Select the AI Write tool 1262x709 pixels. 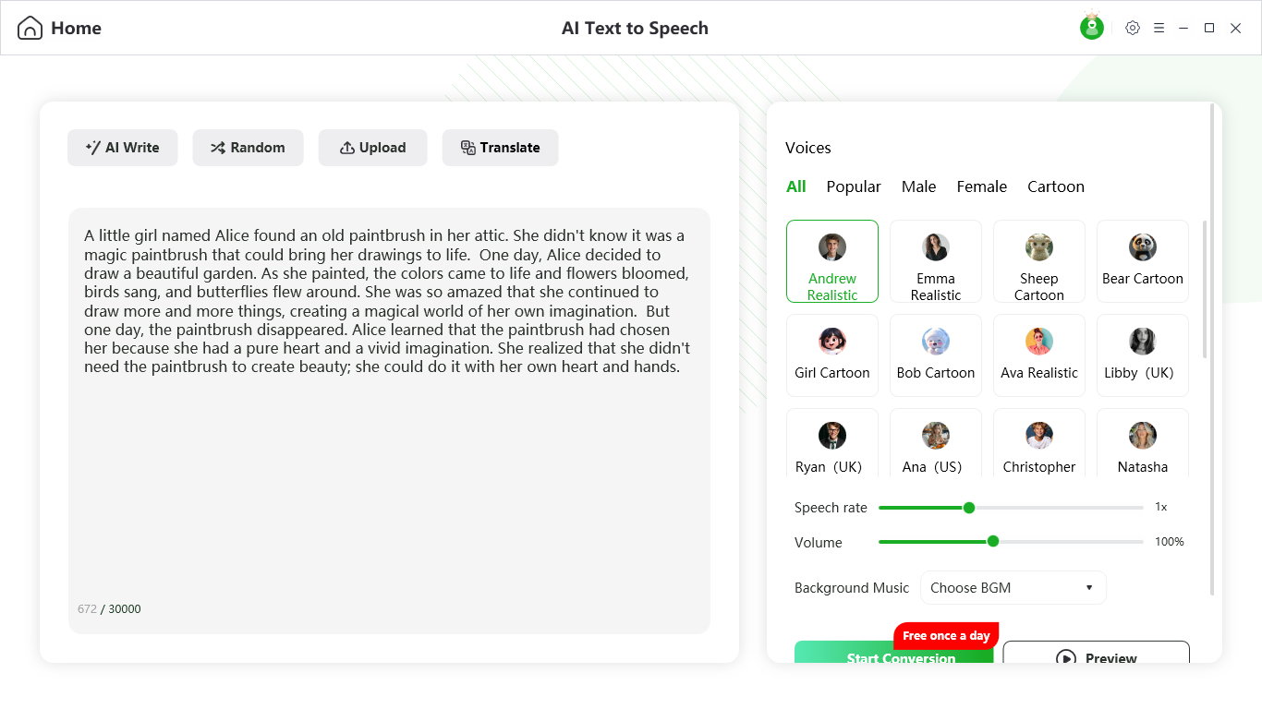click(x=122, y=147)
